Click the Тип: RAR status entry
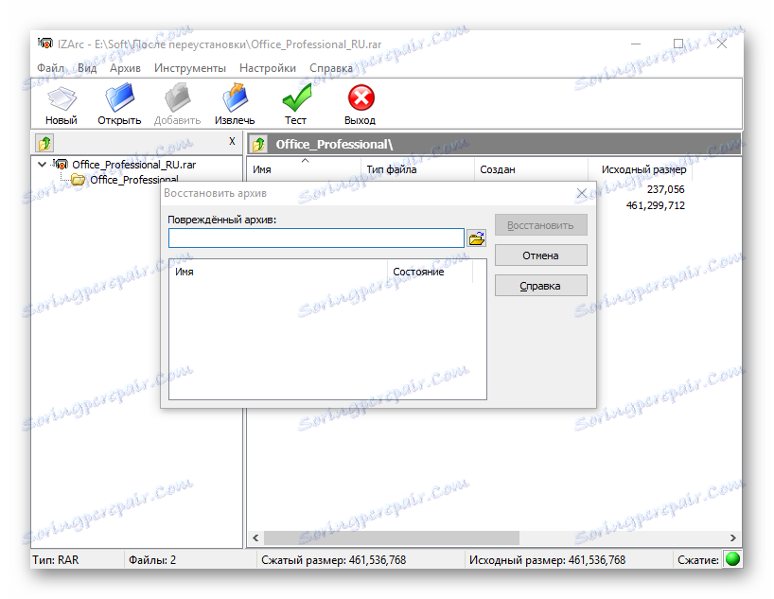 pos(55,559)
